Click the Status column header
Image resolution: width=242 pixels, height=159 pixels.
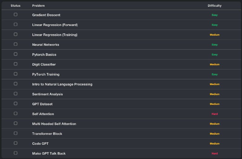(x=15, y=6)
